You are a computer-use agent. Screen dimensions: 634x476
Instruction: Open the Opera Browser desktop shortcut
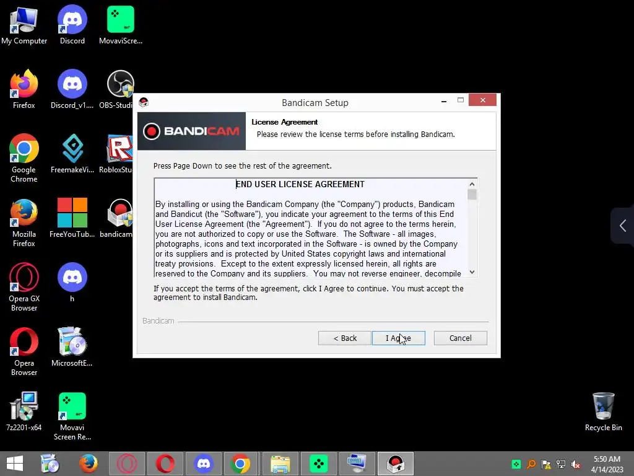coord(24,351)
